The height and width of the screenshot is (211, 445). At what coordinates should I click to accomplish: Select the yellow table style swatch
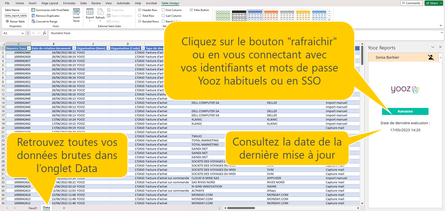click(x=303, y=16)
